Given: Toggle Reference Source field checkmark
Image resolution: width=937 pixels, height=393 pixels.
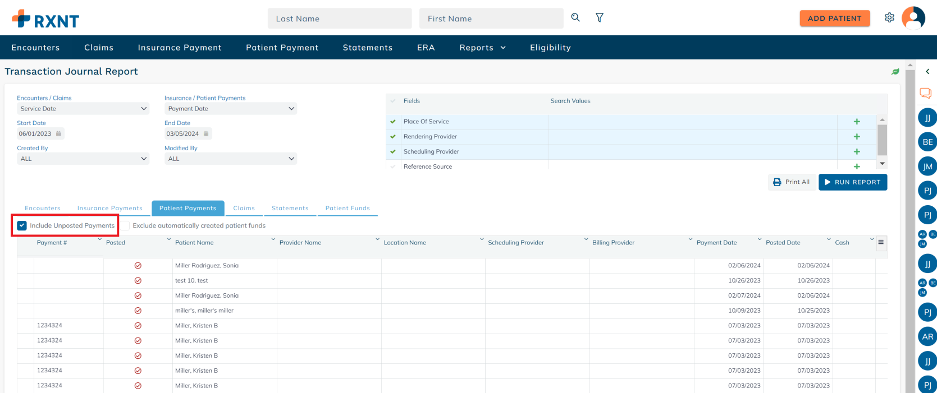Looking at the screenshot, I should (393, 167).
